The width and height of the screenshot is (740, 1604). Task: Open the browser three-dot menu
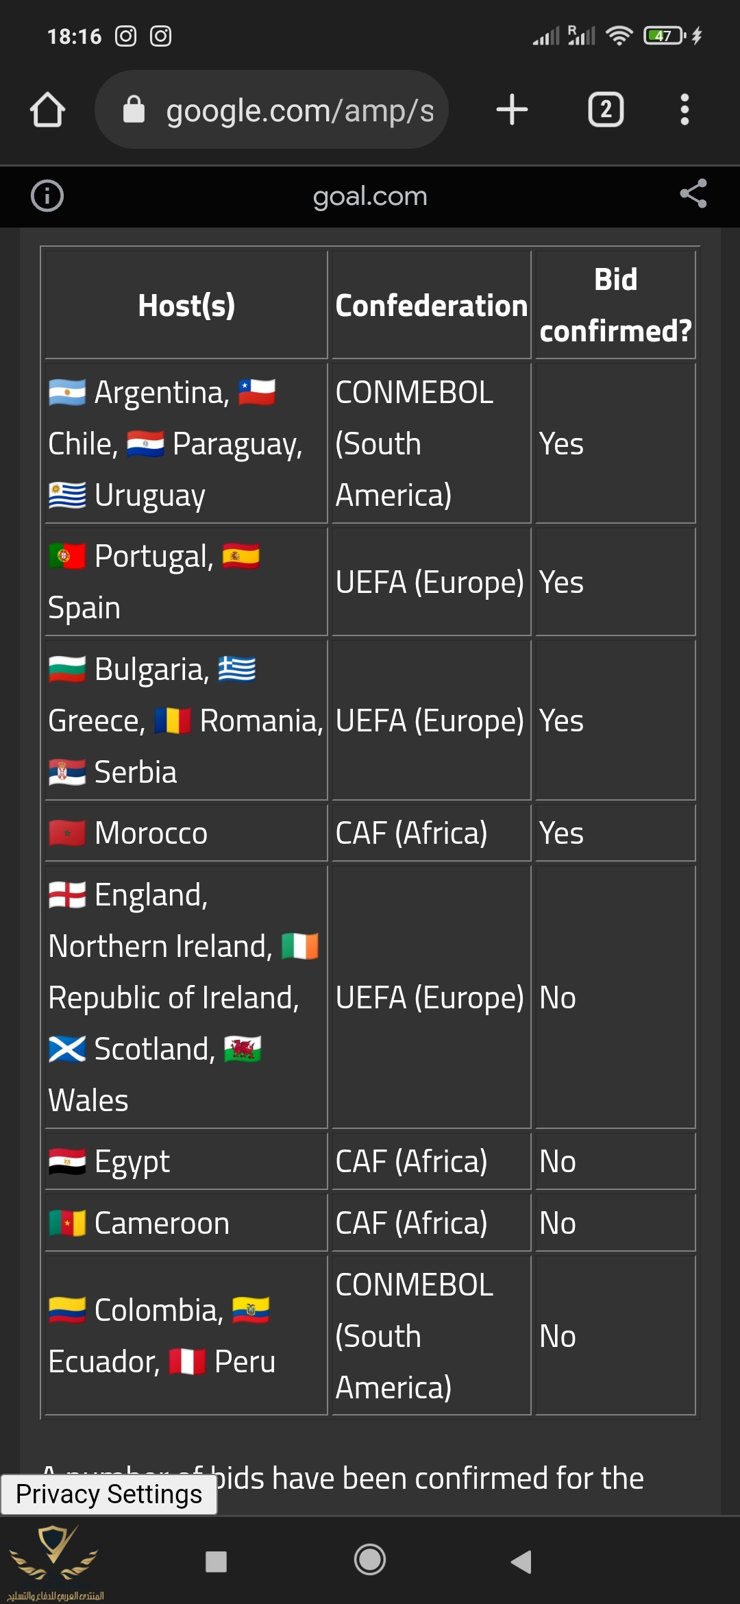tap(684, 110)
